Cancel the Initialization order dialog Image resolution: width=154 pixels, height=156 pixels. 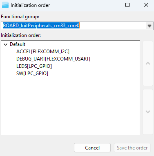click(x=92, y=148)
